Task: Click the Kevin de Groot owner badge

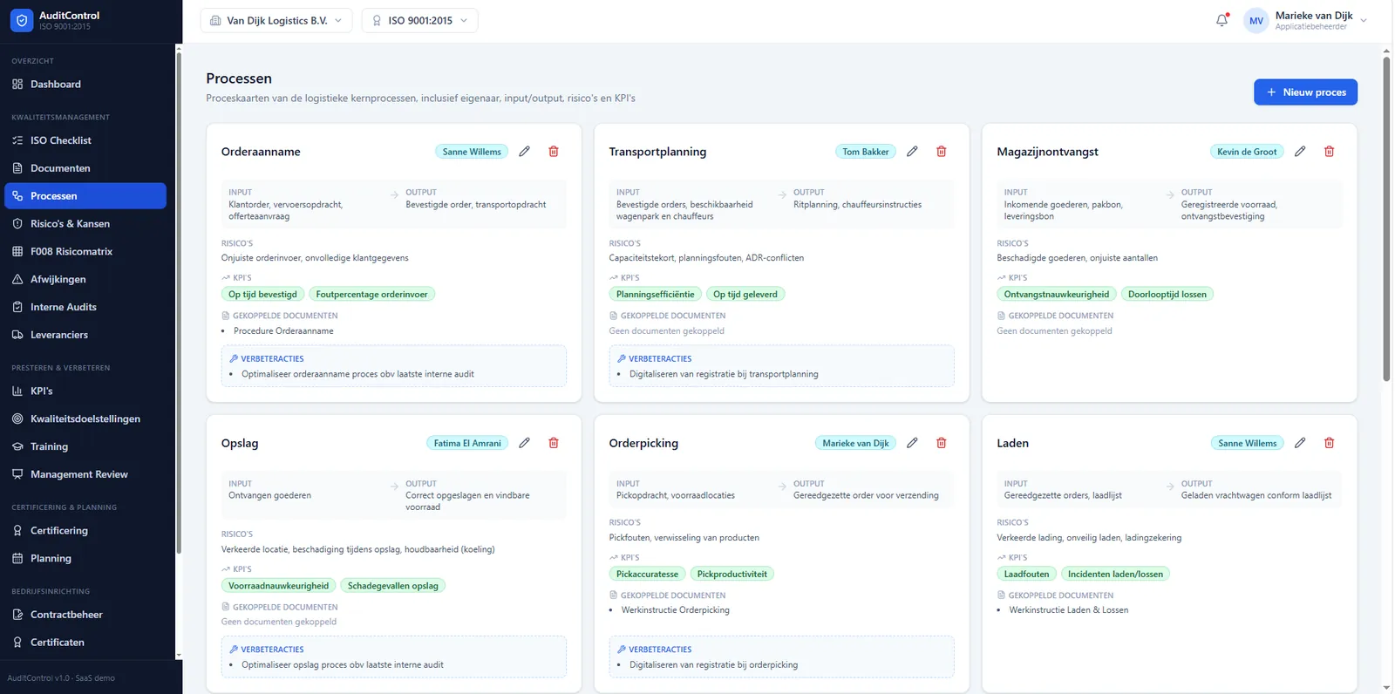Action: [x=1247, y=152]
